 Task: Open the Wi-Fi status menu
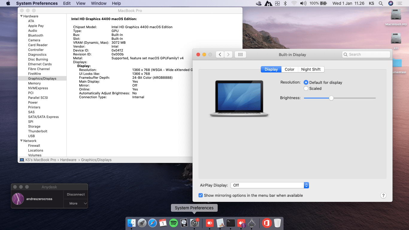tap(294, 3)
